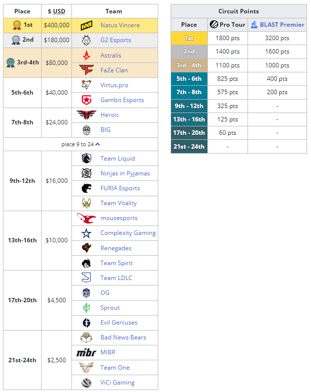Open the BLAST Premier link

tap(282, 24)
